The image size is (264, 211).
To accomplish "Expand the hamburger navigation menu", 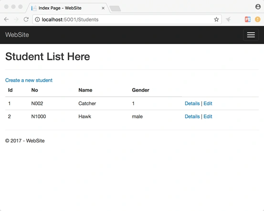I will click(x=251, y=35).
